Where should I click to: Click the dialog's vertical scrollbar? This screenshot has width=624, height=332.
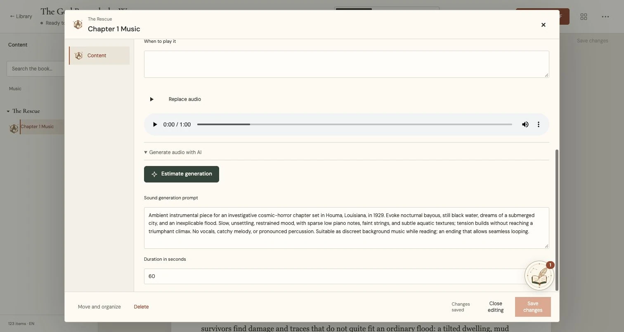pyautogui.click(x=557, y=220)
